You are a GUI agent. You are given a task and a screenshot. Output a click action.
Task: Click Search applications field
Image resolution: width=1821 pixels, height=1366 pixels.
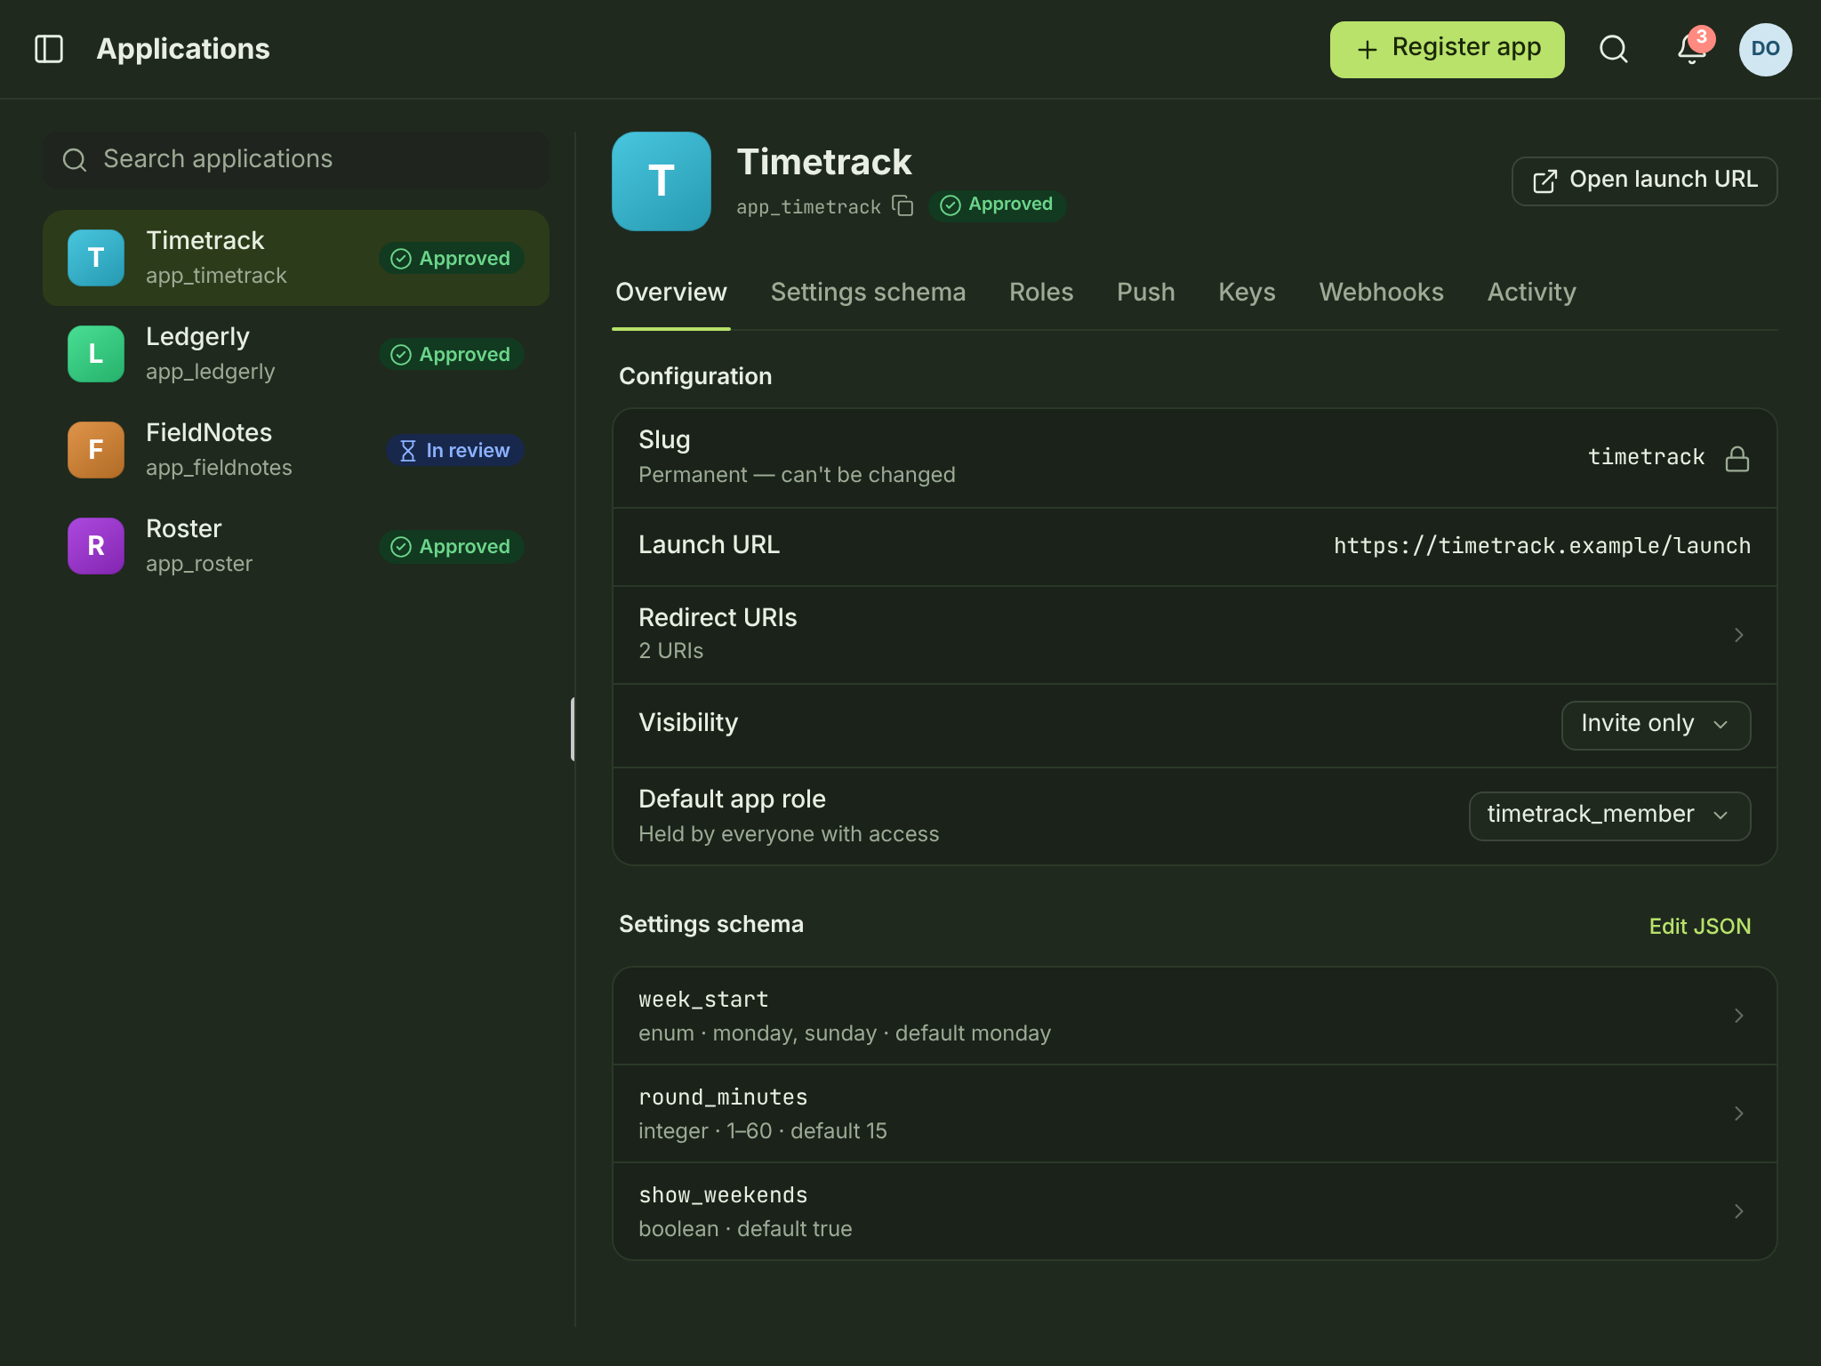[x=295, y=160]
